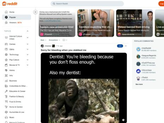Click the Reddit logo
Image resolution: width=164 pixels, height=123 pixels.
10,4
